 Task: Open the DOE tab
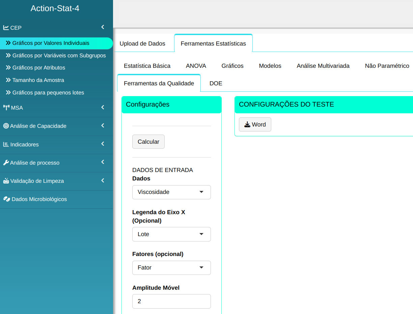216,83
